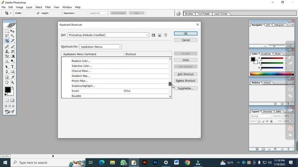
Task: Switch to the Histogram tab
Action: (x=279, y=25)
